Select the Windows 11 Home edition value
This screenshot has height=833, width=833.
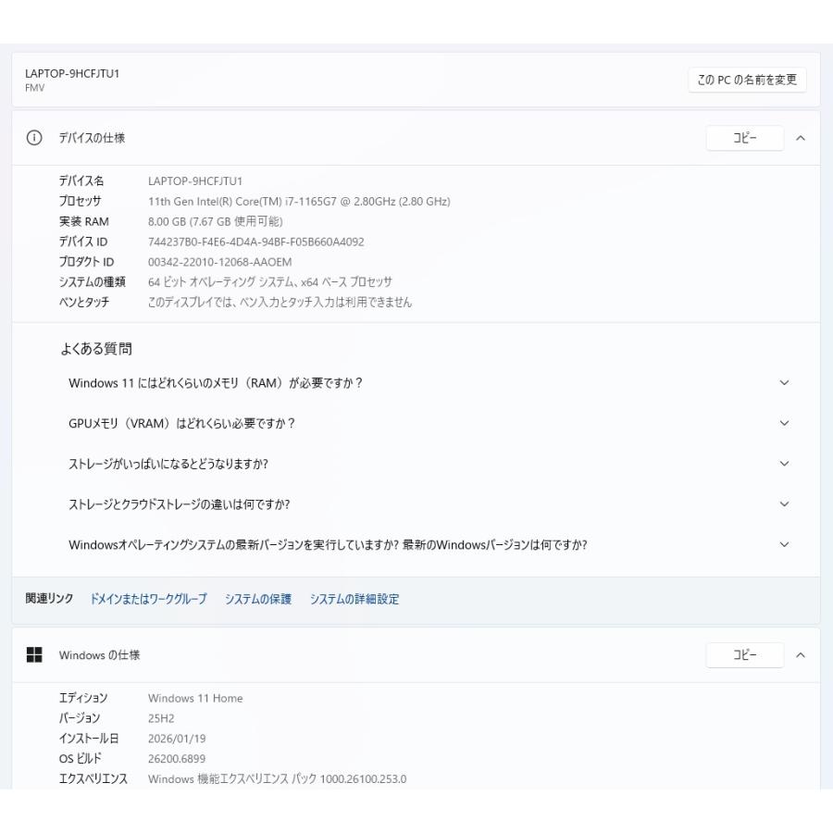(x=195, y=698)
